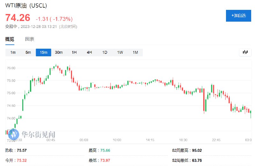The image size is (255, 168).
Task: Switch to the 图表 chart tab
Action: (30, 39)
